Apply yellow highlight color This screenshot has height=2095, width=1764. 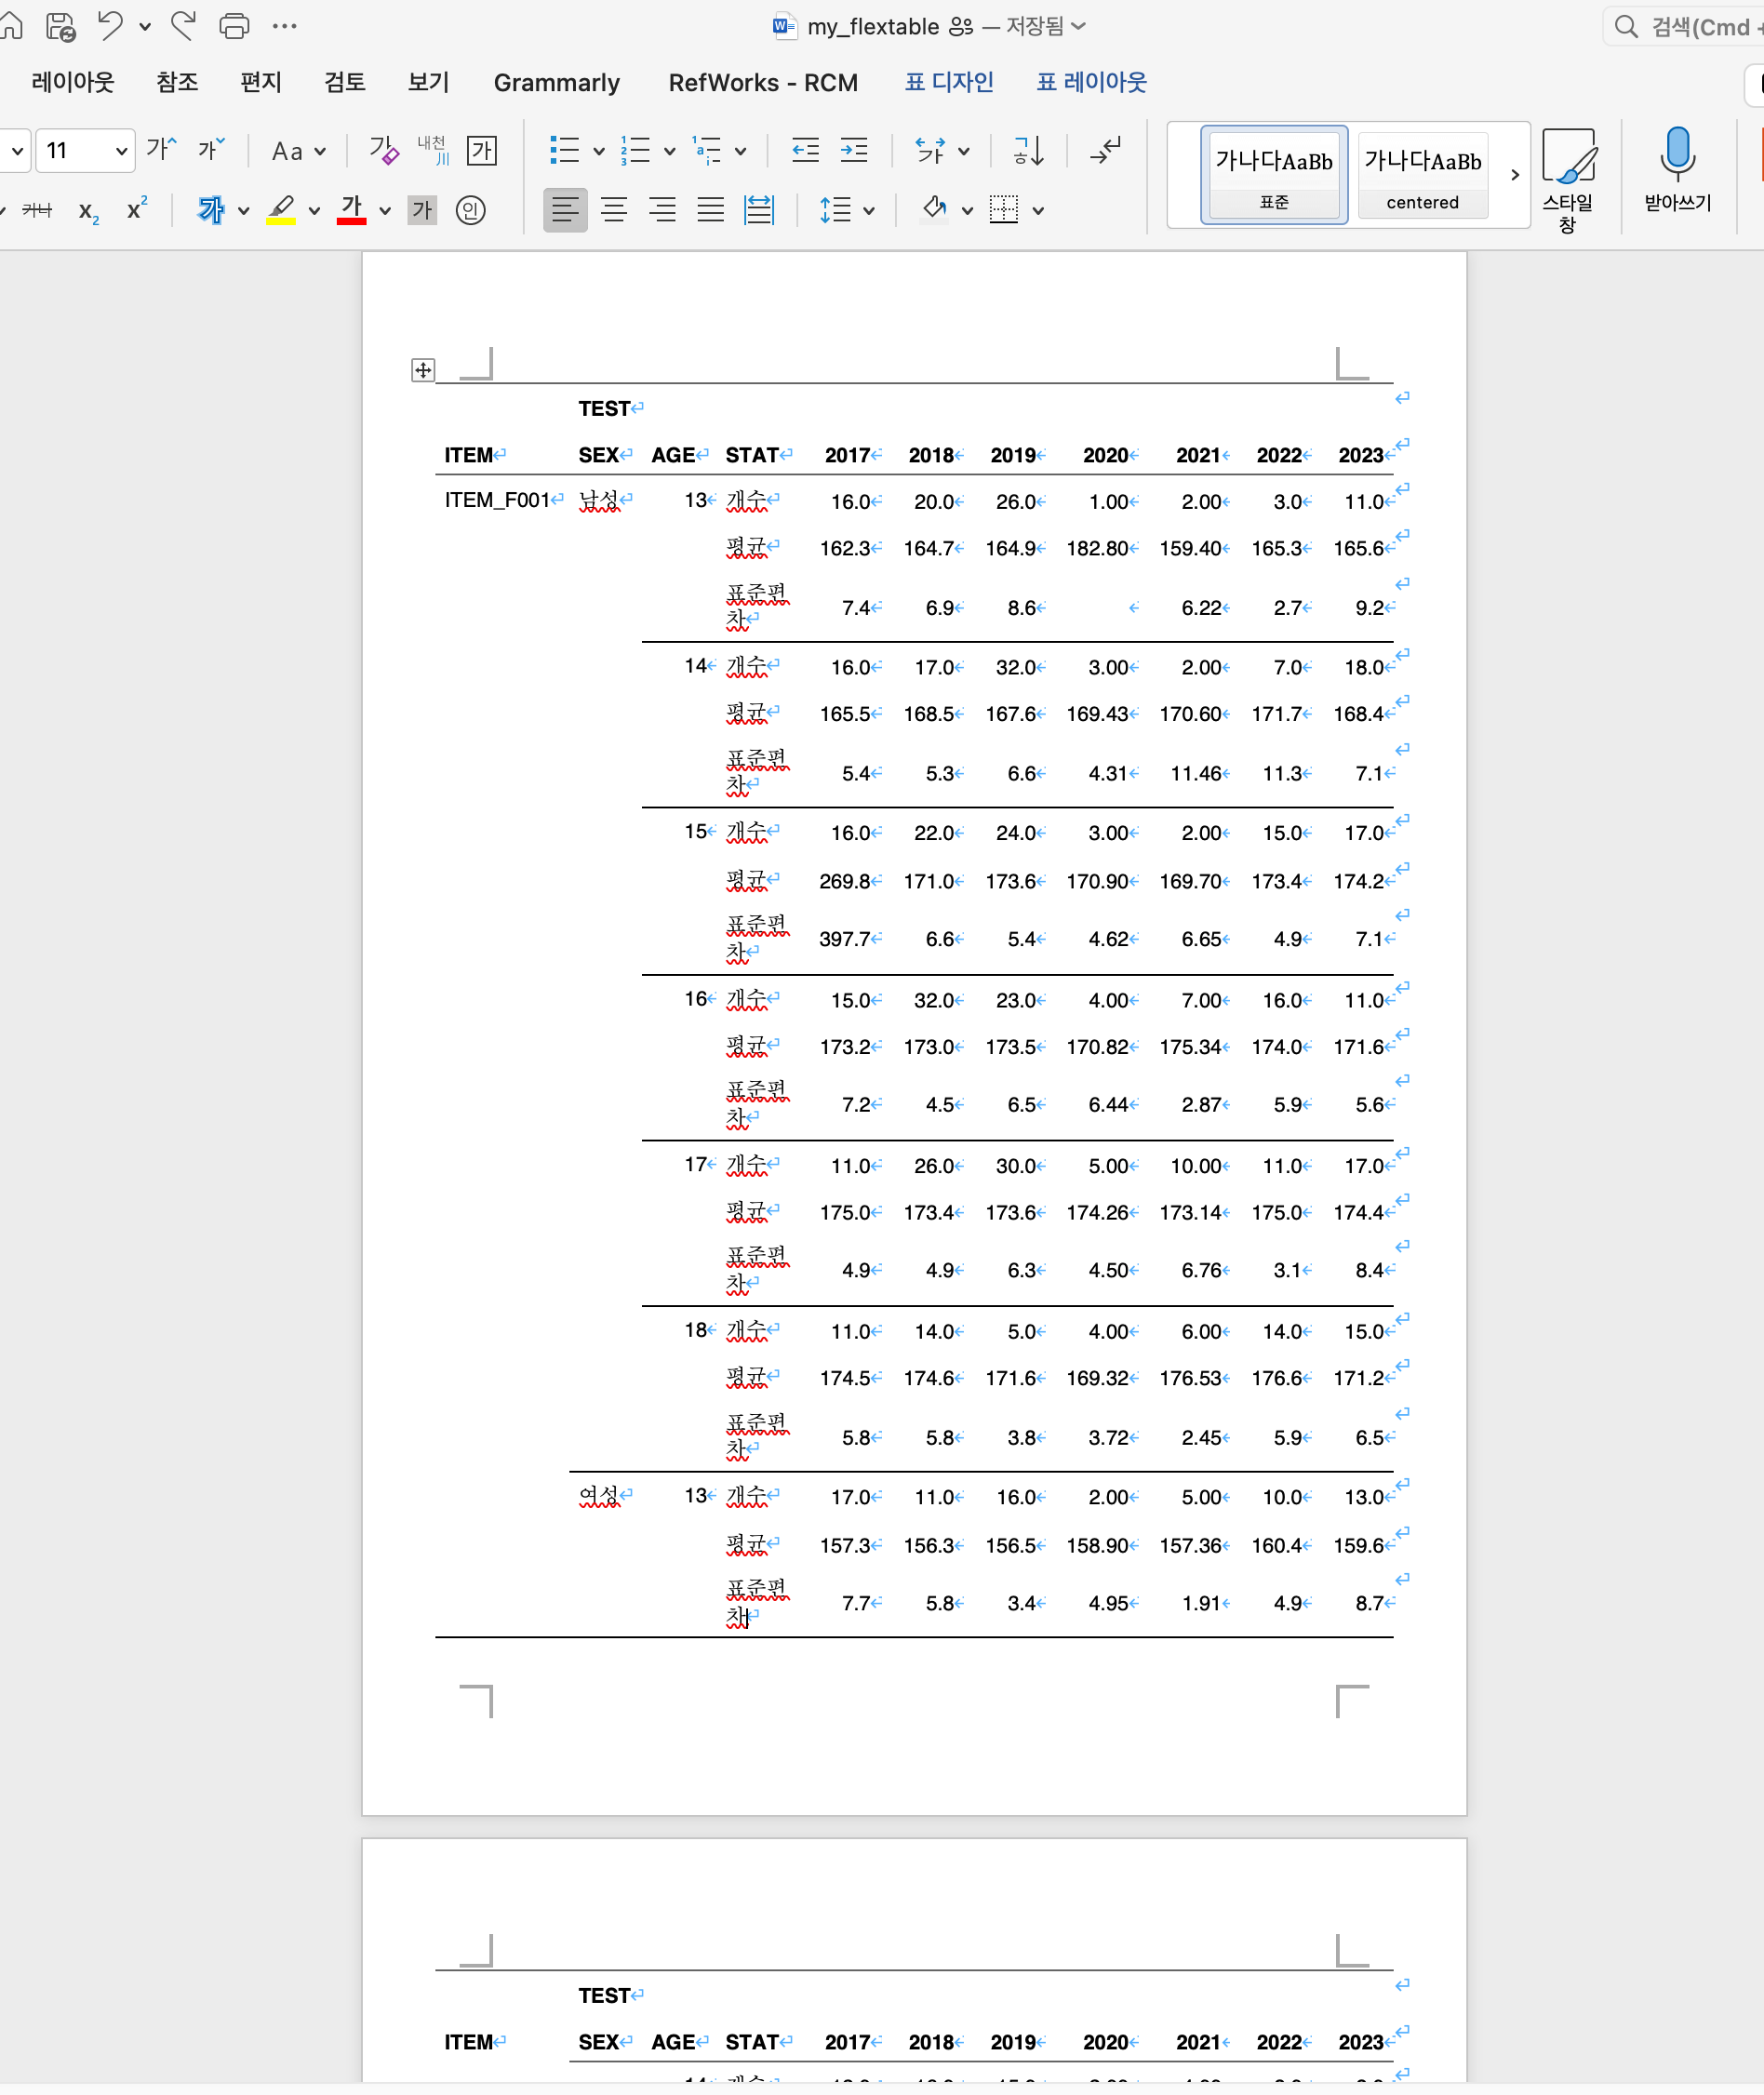click(x=281, y=210)
